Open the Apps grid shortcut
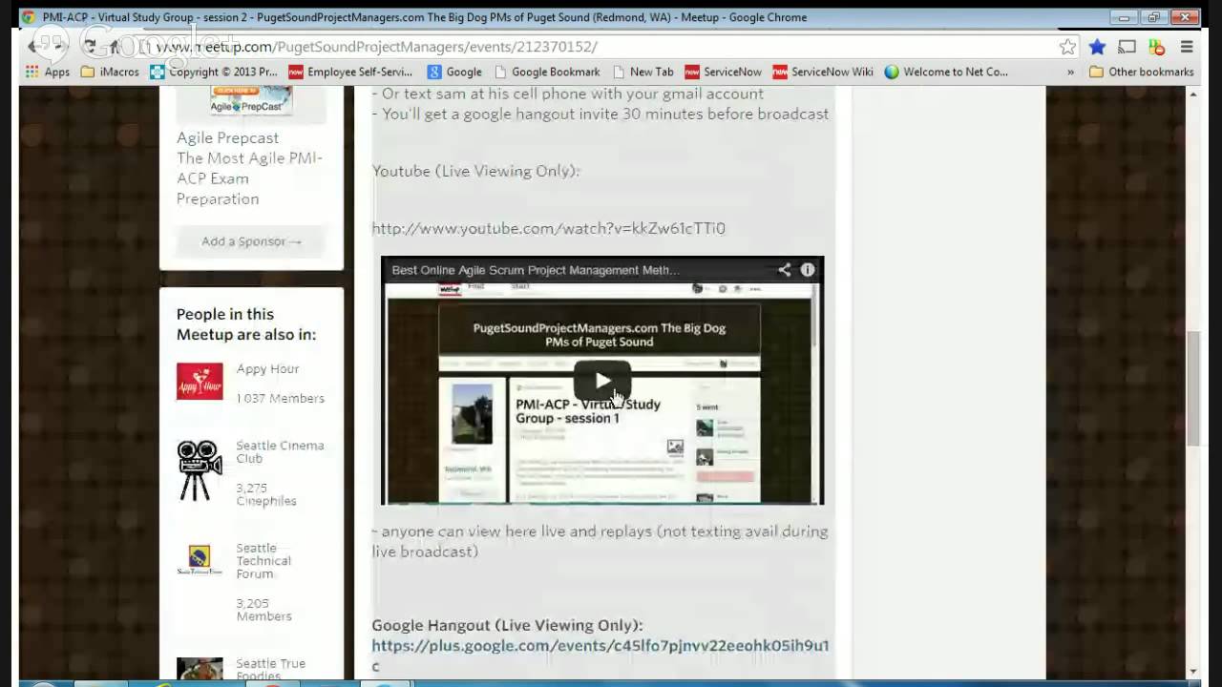The image size is (1222, 687). coord(47,72)
